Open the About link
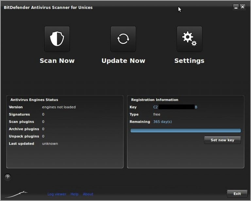This screenshot has height=201, width=251. 88,194
